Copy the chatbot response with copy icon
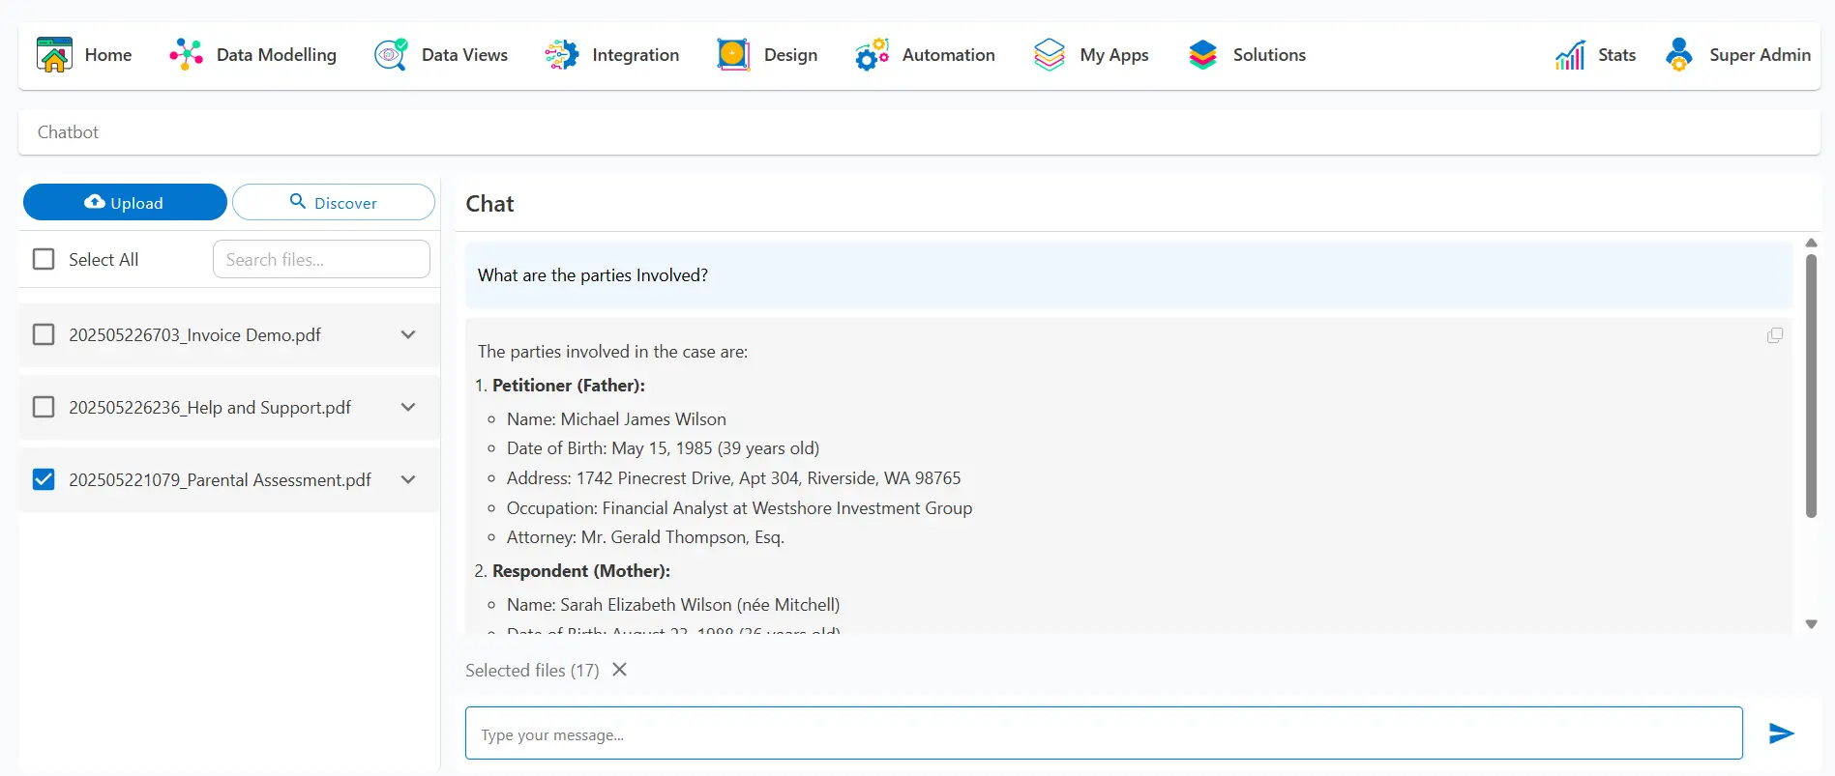 1775,335
